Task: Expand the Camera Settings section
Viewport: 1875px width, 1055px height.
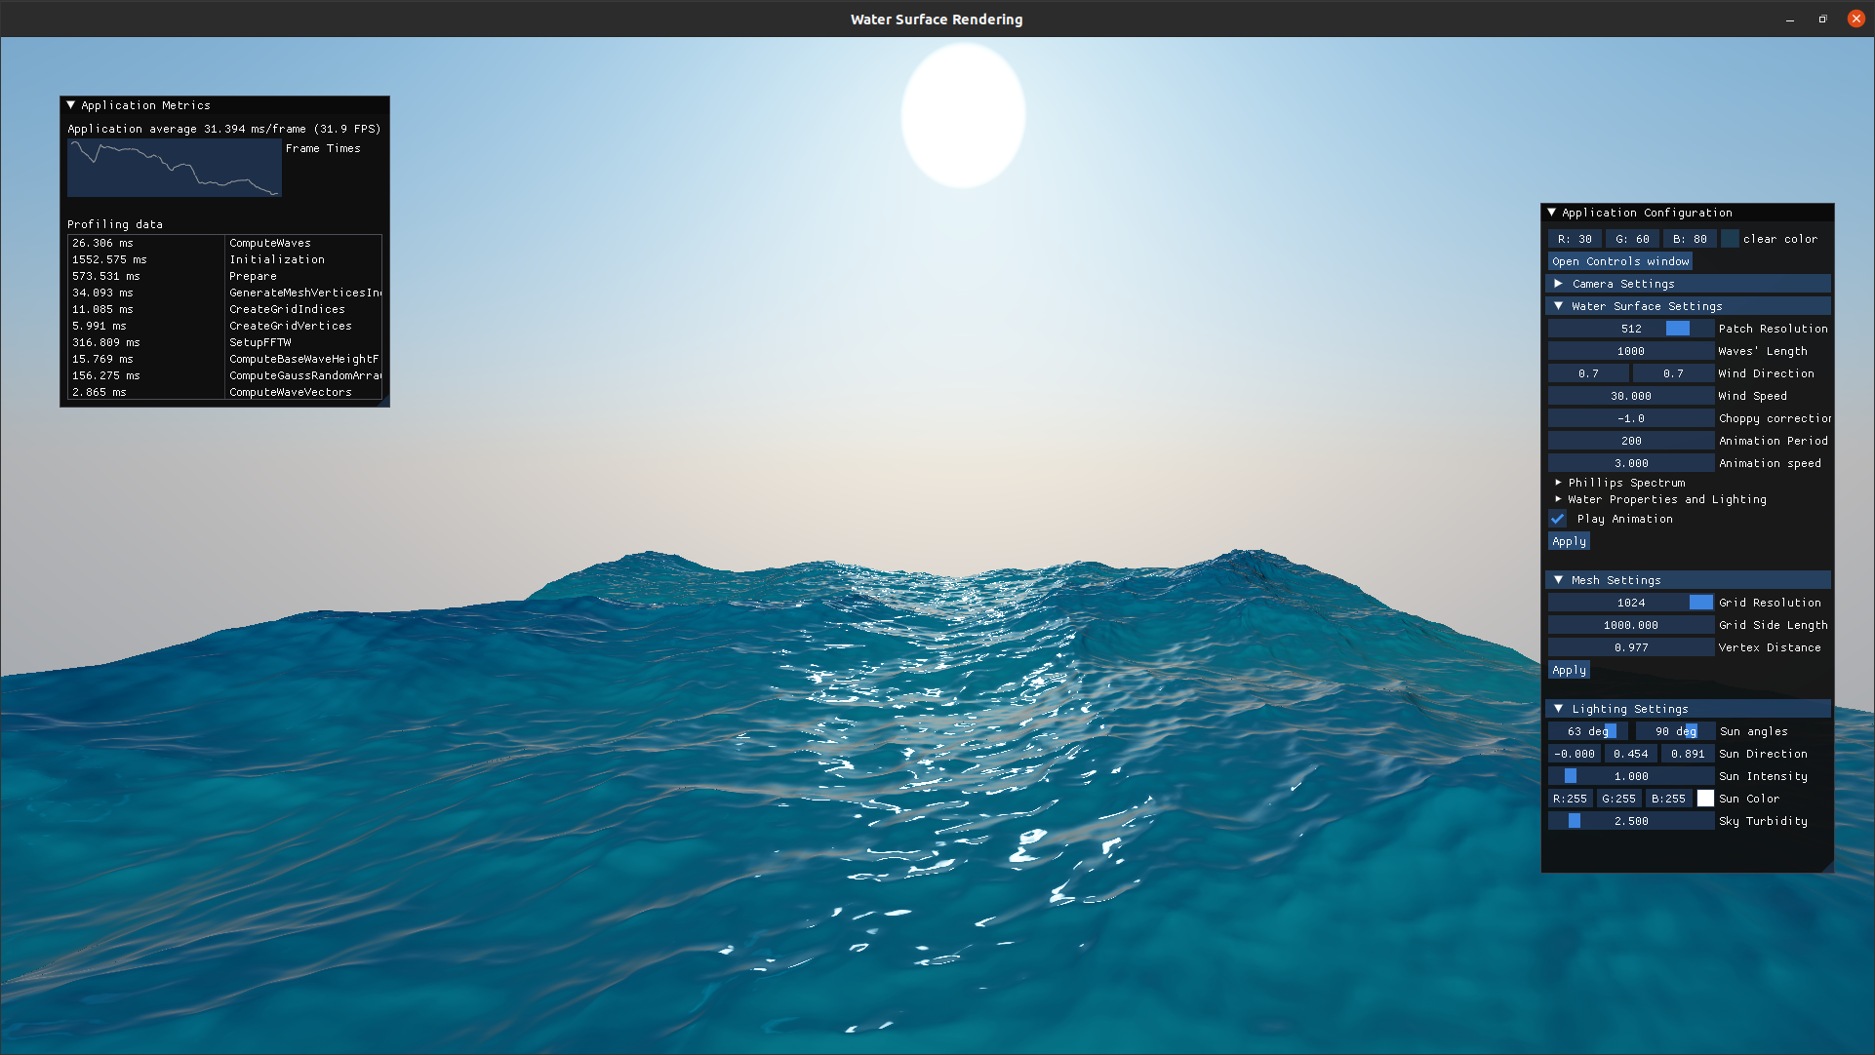Action: point(1558,284)
